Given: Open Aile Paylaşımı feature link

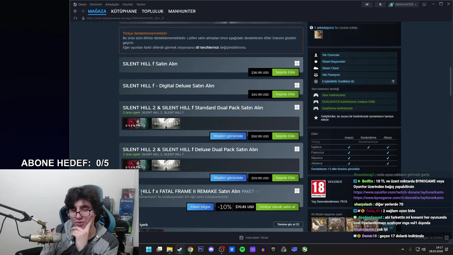Looking at the screenshot, I should (331, 75).
